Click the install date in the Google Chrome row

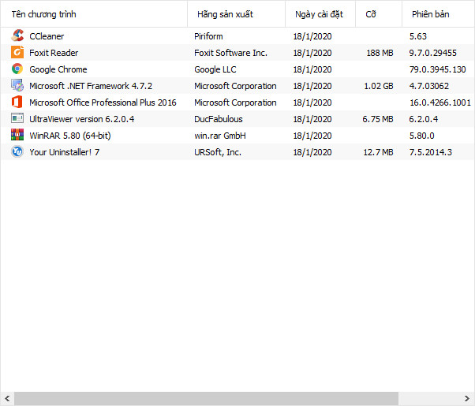[x=312, y=69]
